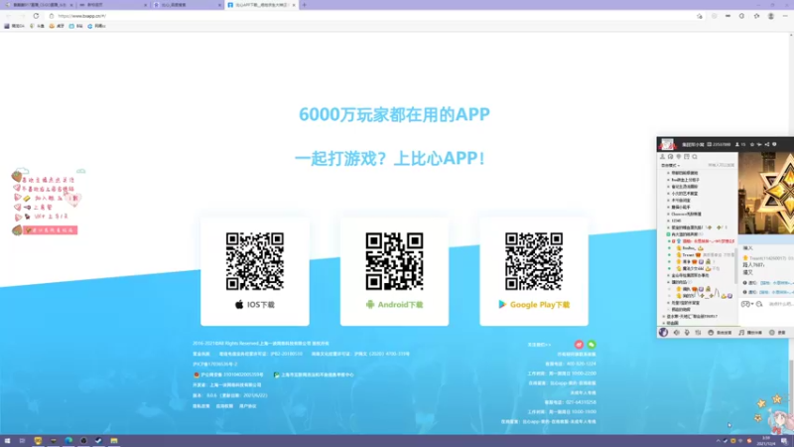Click the purple avatar icon in chat bottom bar
Image resolution: width=794 pixels, height=447 pixels.
click(x=663, y=333)
